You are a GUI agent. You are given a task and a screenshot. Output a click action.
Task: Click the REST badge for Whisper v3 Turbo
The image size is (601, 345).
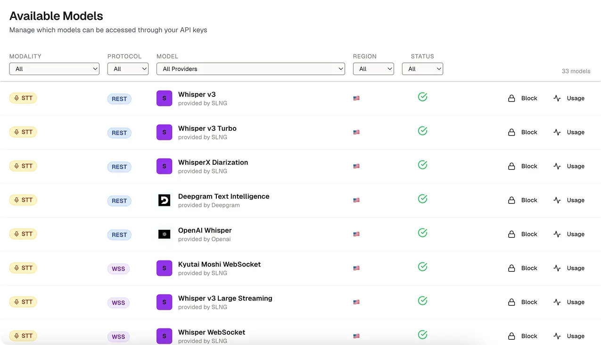tap(119, 133)
